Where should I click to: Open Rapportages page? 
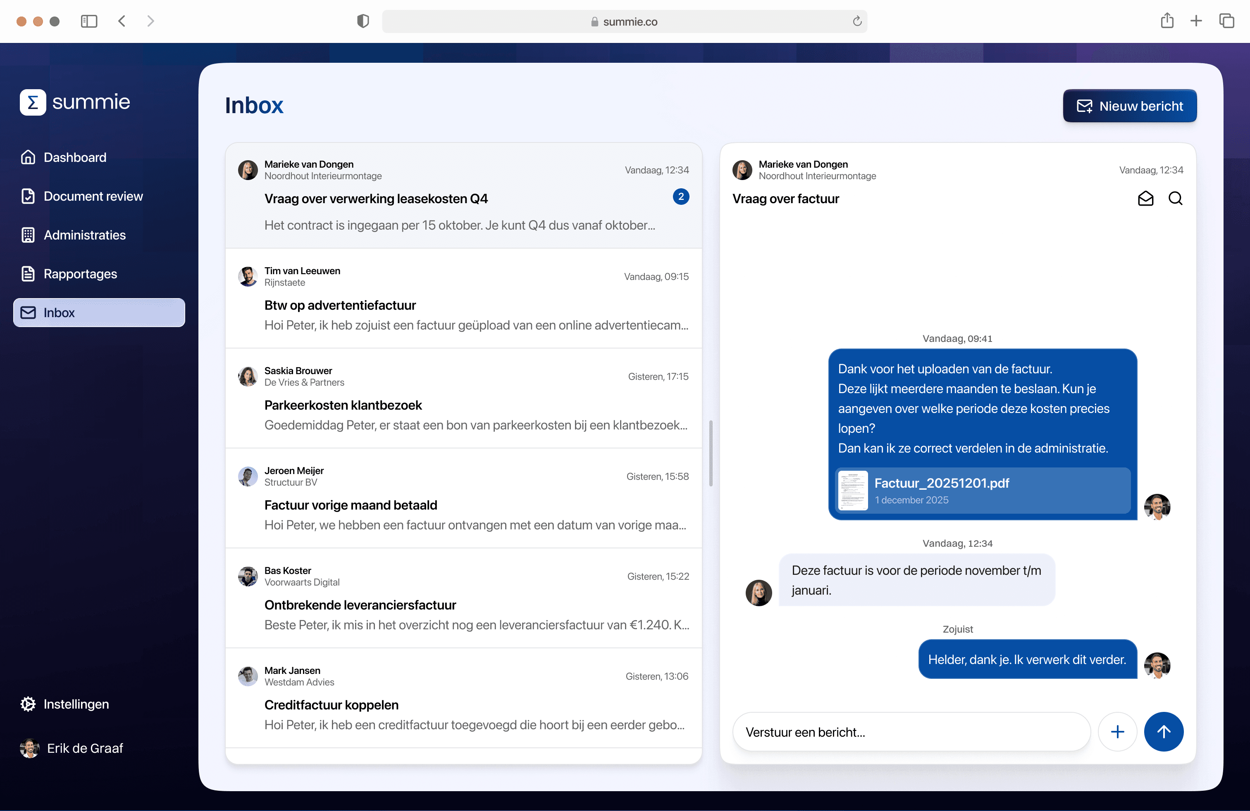click(80, 274)
